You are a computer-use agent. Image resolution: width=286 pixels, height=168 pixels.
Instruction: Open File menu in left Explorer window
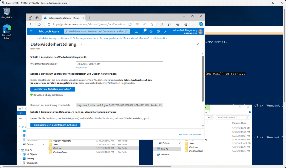pos(22,113)
